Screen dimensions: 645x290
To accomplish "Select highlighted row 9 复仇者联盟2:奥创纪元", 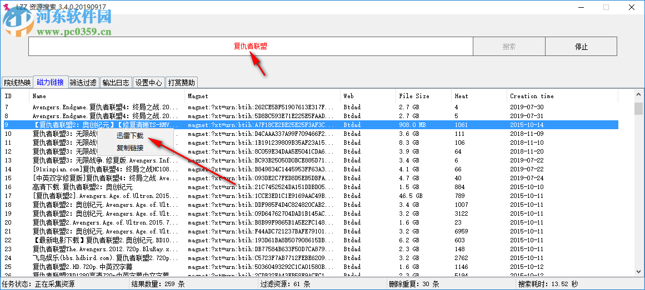I will point(311,124).
